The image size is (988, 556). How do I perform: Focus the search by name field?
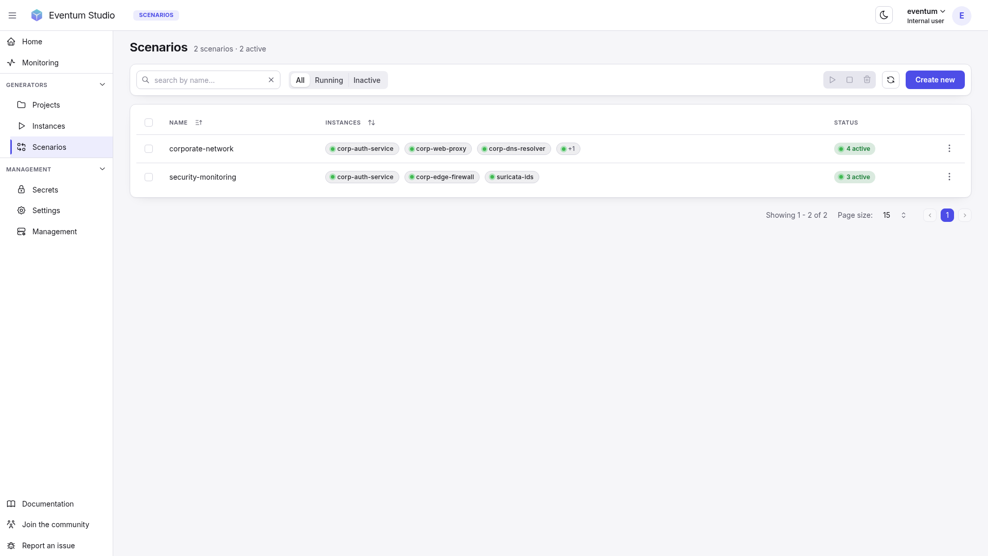[x=208, y=80]
